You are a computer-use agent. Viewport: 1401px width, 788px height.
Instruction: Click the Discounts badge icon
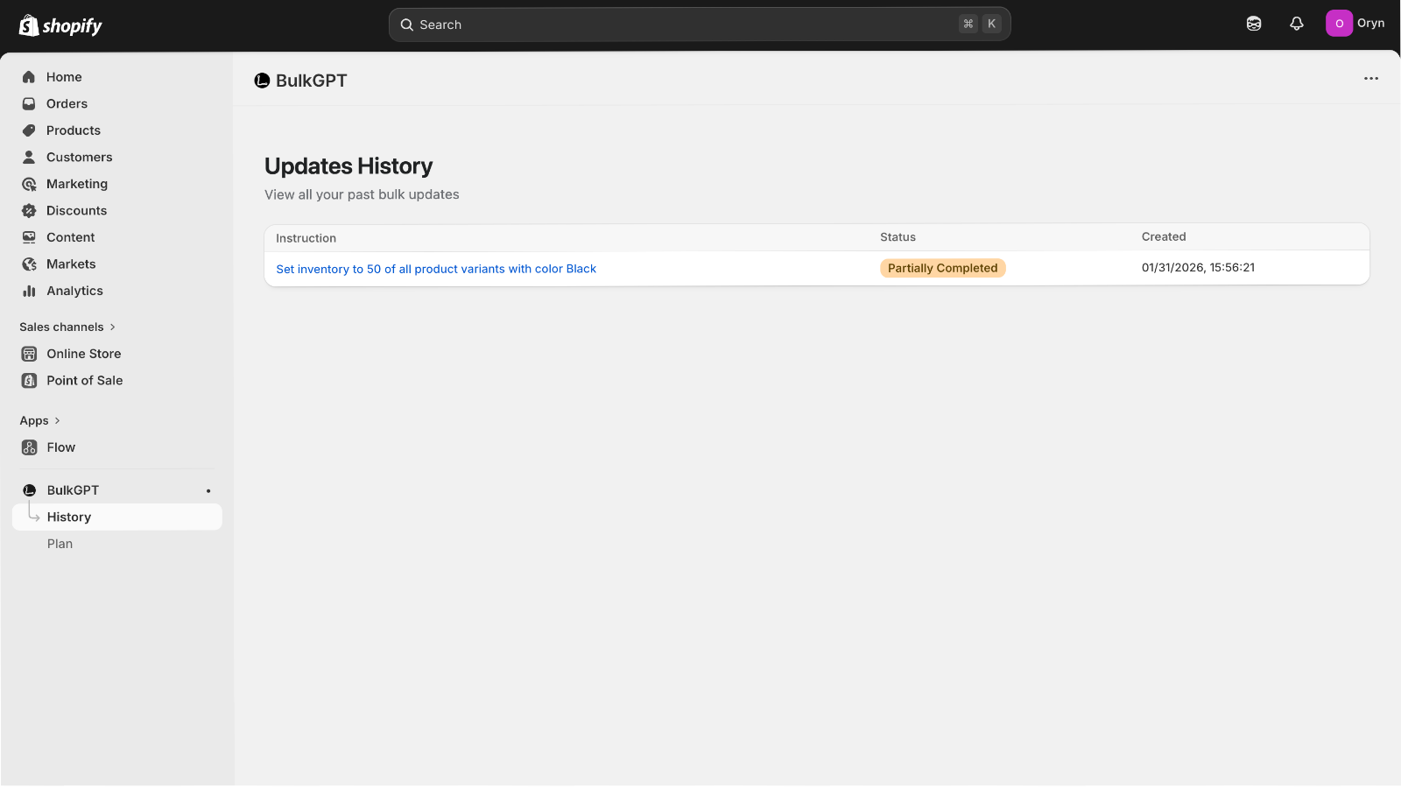tap(29, 211)
